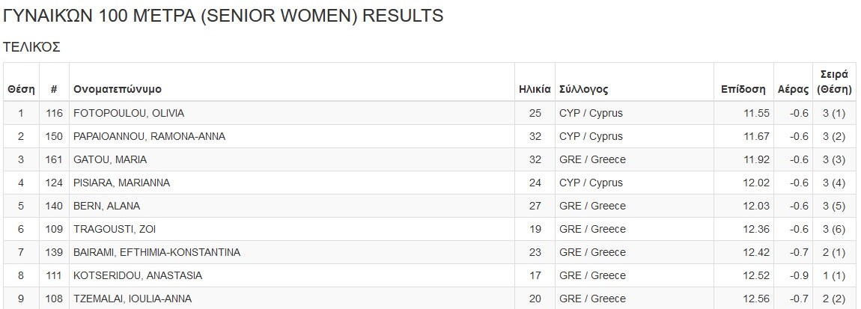Click KOTSERIDOU, ANASTASIA name cell
This screenshot has height=309, width=861.
[x=137, y=275]
